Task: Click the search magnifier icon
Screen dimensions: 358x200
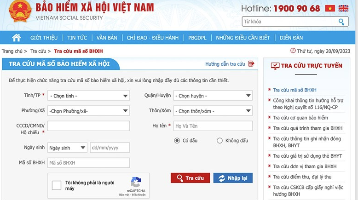Action: click(x=341, y=22)
